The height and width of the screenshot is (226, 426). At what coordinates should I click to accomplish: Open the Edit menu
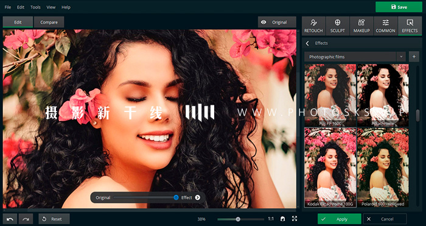21,7
